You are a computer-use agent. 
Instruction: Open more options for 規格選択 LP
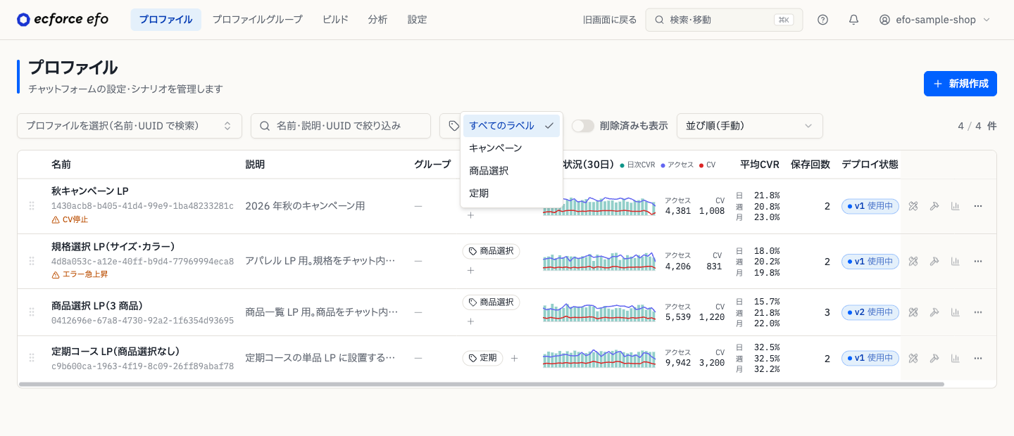tap(977, 262)
